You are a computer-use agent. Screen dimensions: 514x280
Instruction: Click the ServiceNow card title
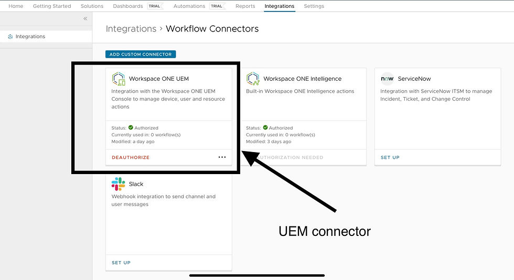[414, 79]
